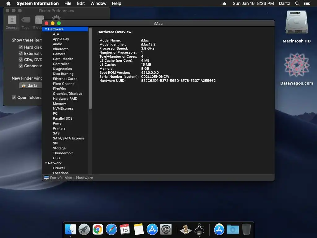Open the File menu
317x238 pixels.
68,3
